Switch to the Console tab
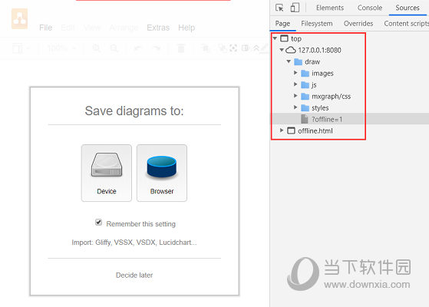The image size is (429, 307). [x=370, y=8]
